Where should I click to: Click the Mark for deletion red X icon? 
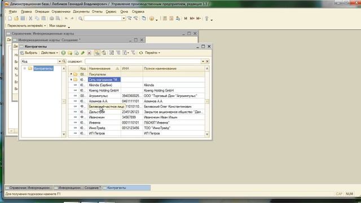pos(89,53)
